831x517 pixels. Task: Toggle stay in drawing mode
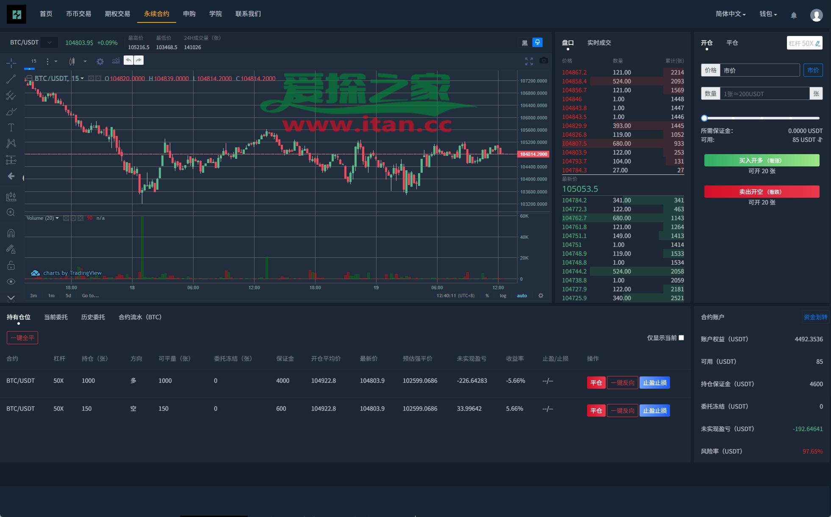(11, 249)
